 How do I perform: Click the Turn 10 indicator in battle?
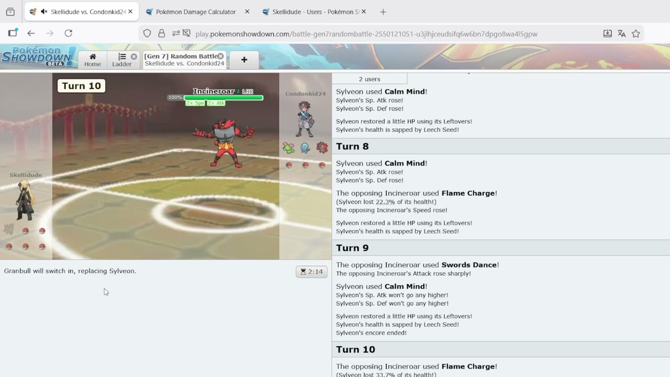click(82, 86)
